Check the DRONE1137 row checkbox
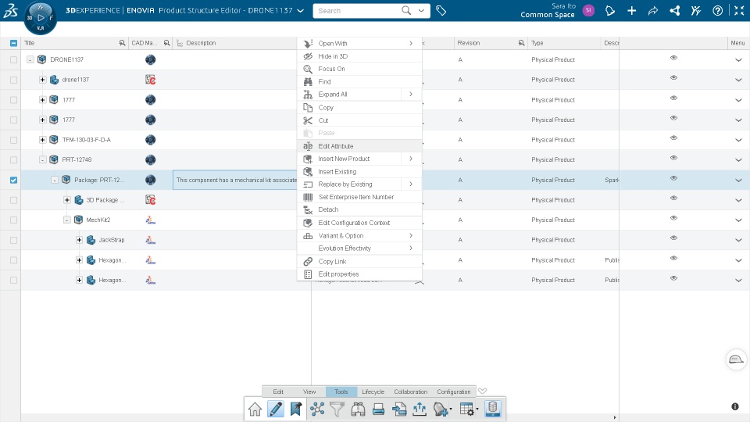The width and height of the screenshot is (750, 422). (x=13, y=60)
